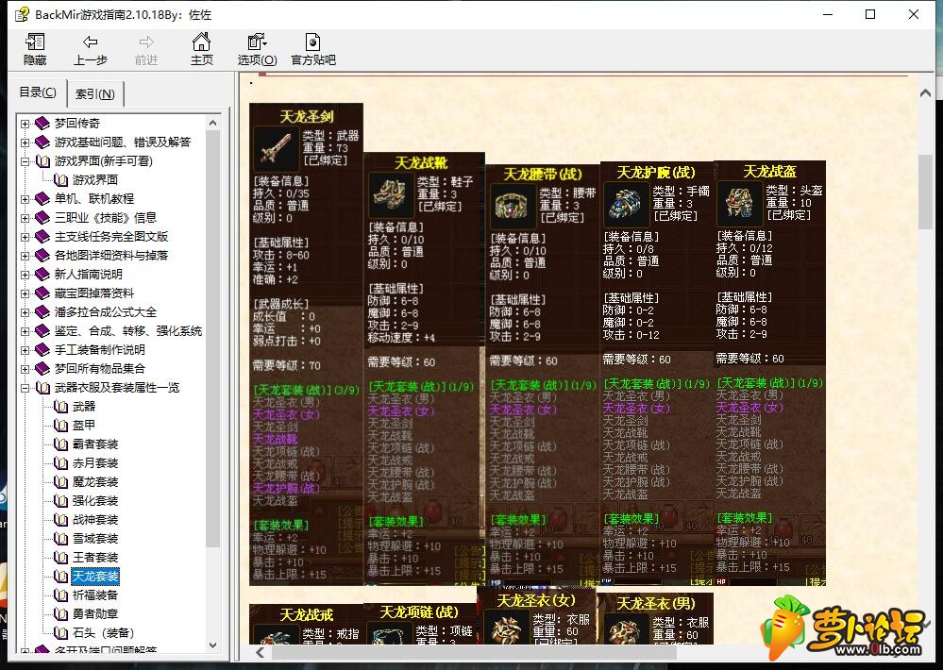Click 需要等级：70 on the sword card
The image size is (943, 670).
287,365
